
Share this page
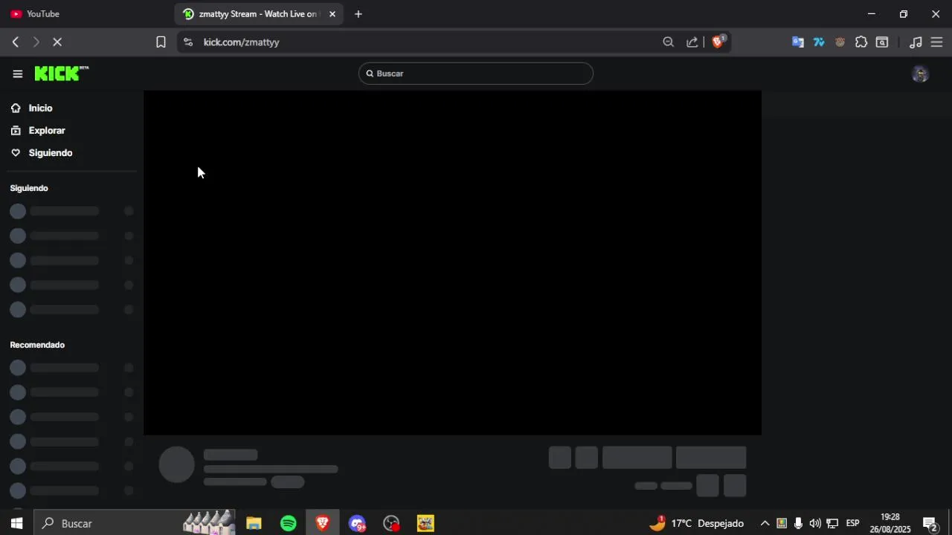point(692,42)
